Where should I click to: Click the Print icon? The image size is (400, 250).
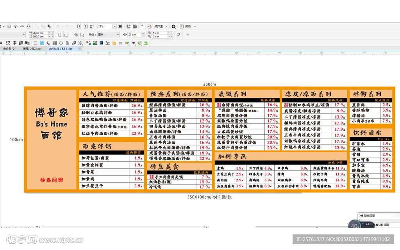[28, 27]
